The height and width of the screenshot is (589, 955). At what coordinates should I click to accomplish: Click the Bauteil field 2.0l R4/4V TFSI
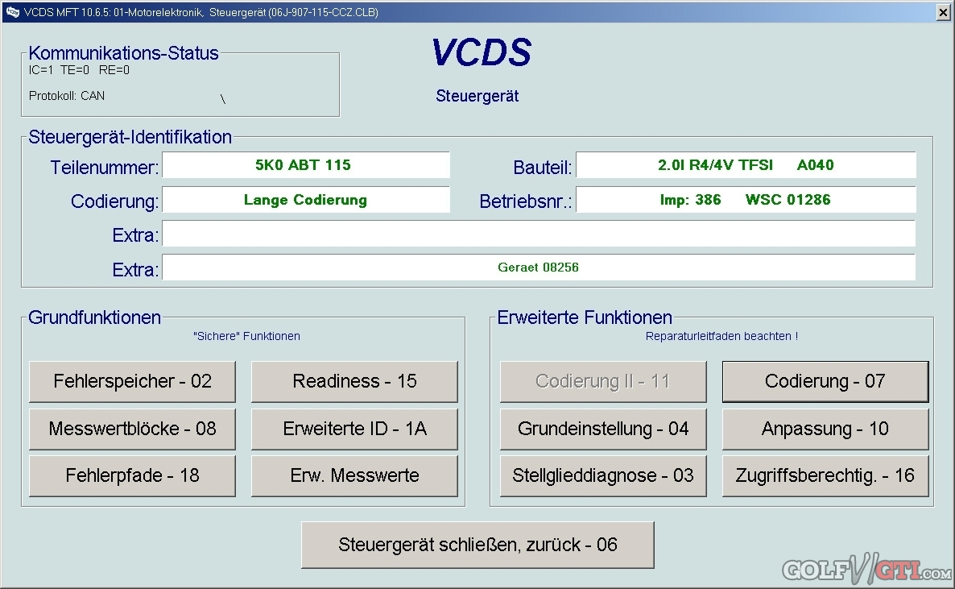[746, 165]
